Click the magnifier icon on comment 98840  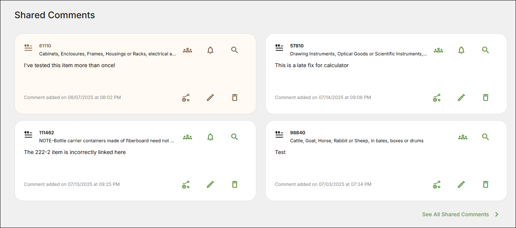486,137
